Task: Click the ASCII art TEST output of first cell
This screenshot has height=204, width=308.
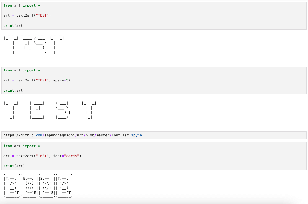Action: [34, 43]
